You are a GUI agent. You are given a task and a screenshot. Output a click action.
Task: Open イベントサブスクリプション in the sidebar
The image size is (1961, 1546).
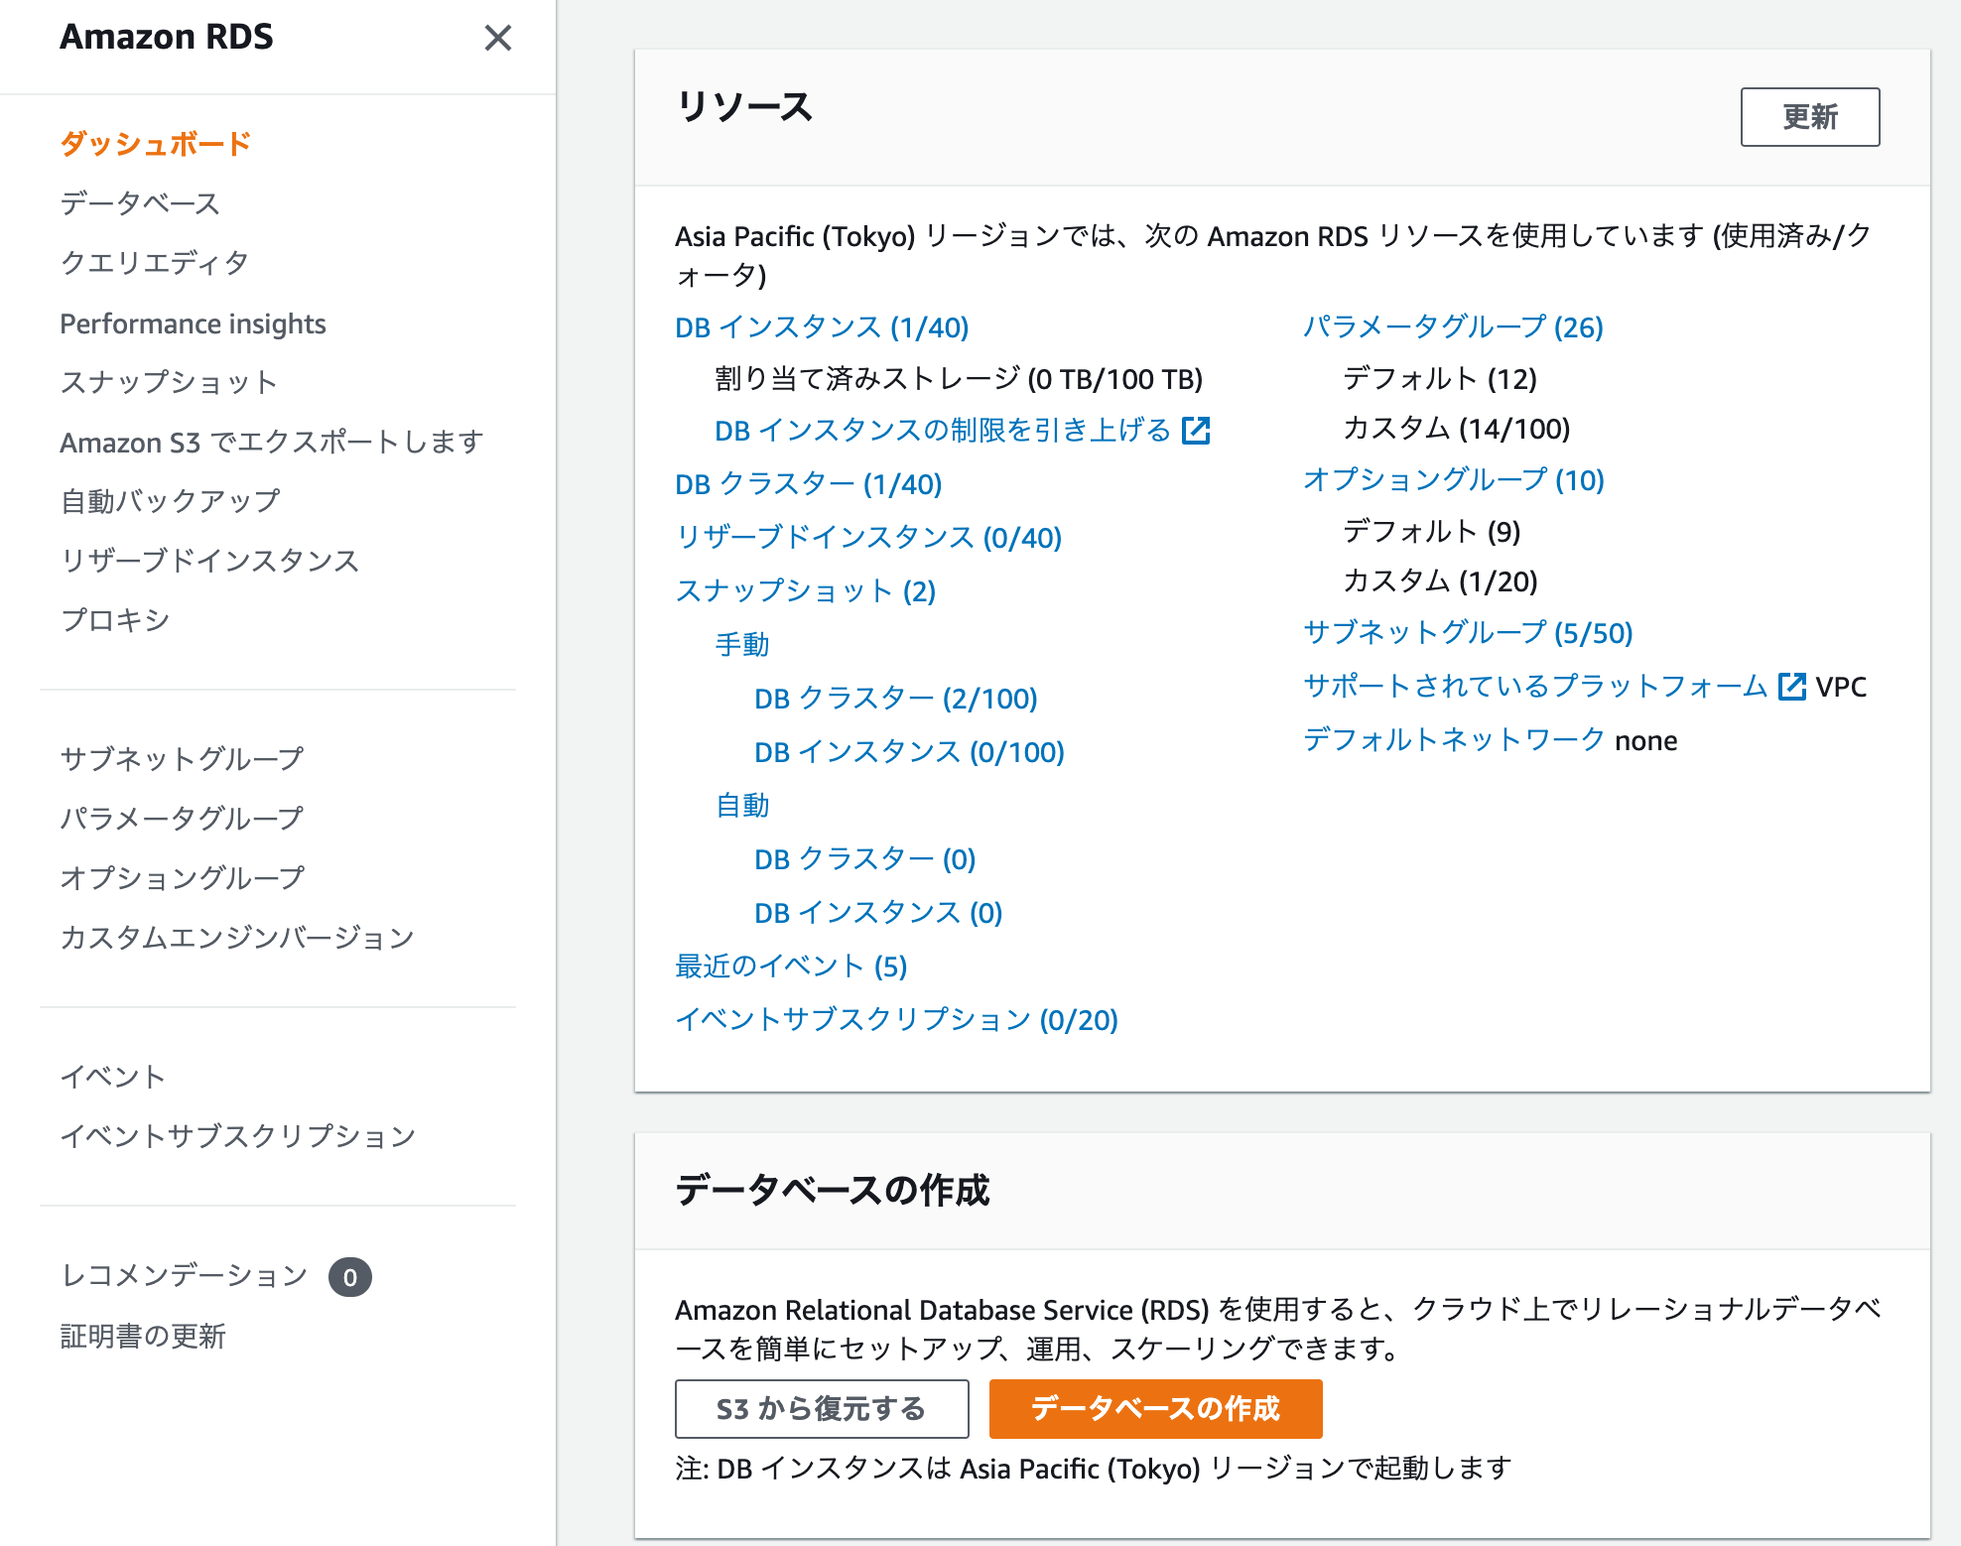coord(238,1136)
